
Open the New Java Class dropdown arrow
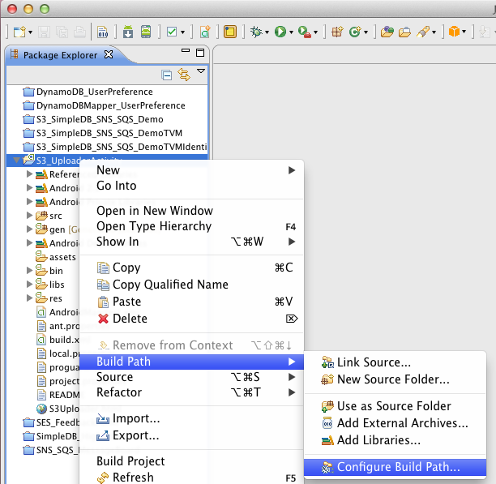pos(366,32)
